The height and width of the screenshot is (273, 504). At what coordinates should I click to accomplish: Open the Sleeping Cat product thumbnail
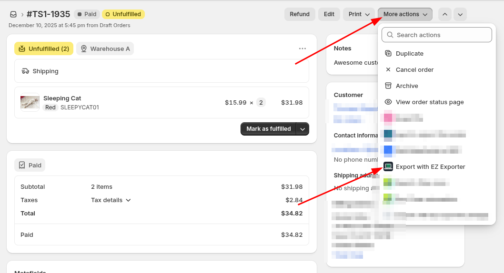tap(30, 102)
